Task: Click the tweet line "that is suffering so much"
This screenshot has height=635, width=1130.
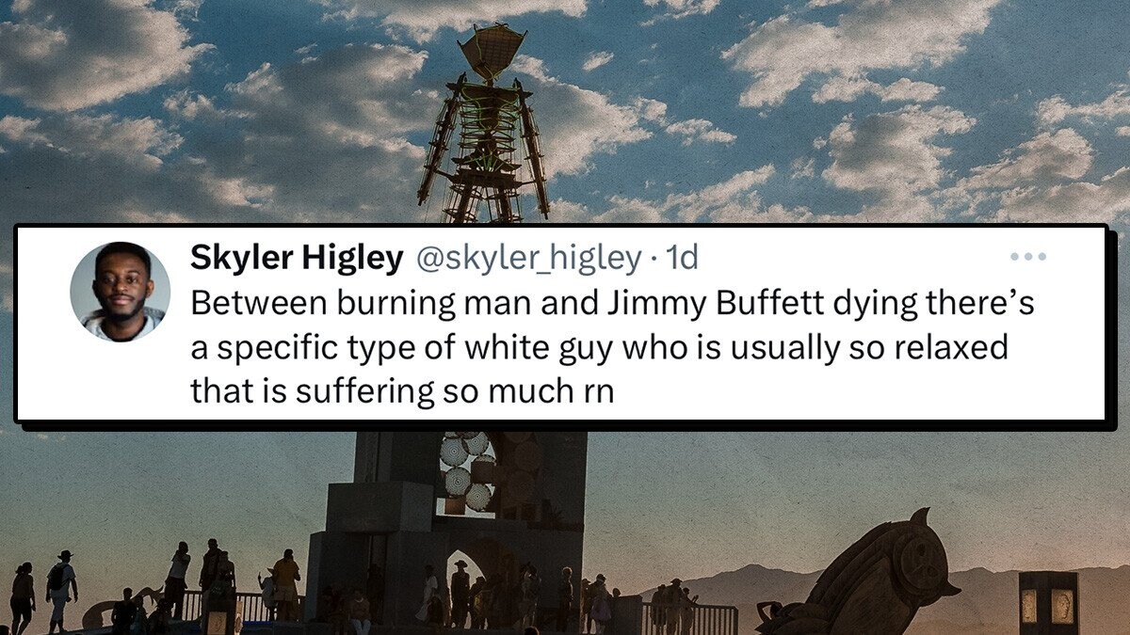Action: tap(379, 391)
